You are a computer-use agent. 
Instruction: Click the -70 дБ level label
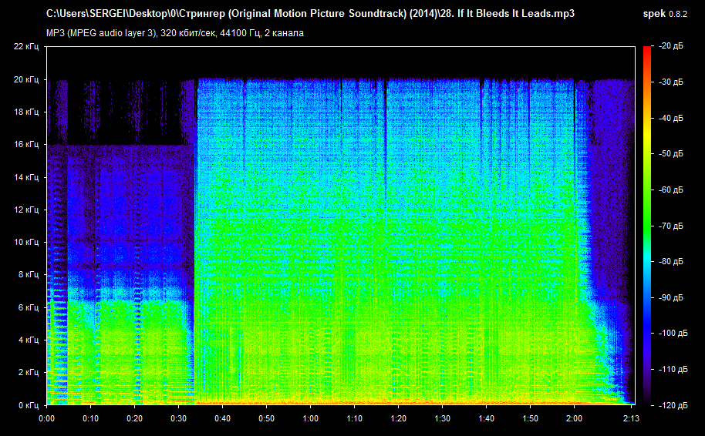671,226
